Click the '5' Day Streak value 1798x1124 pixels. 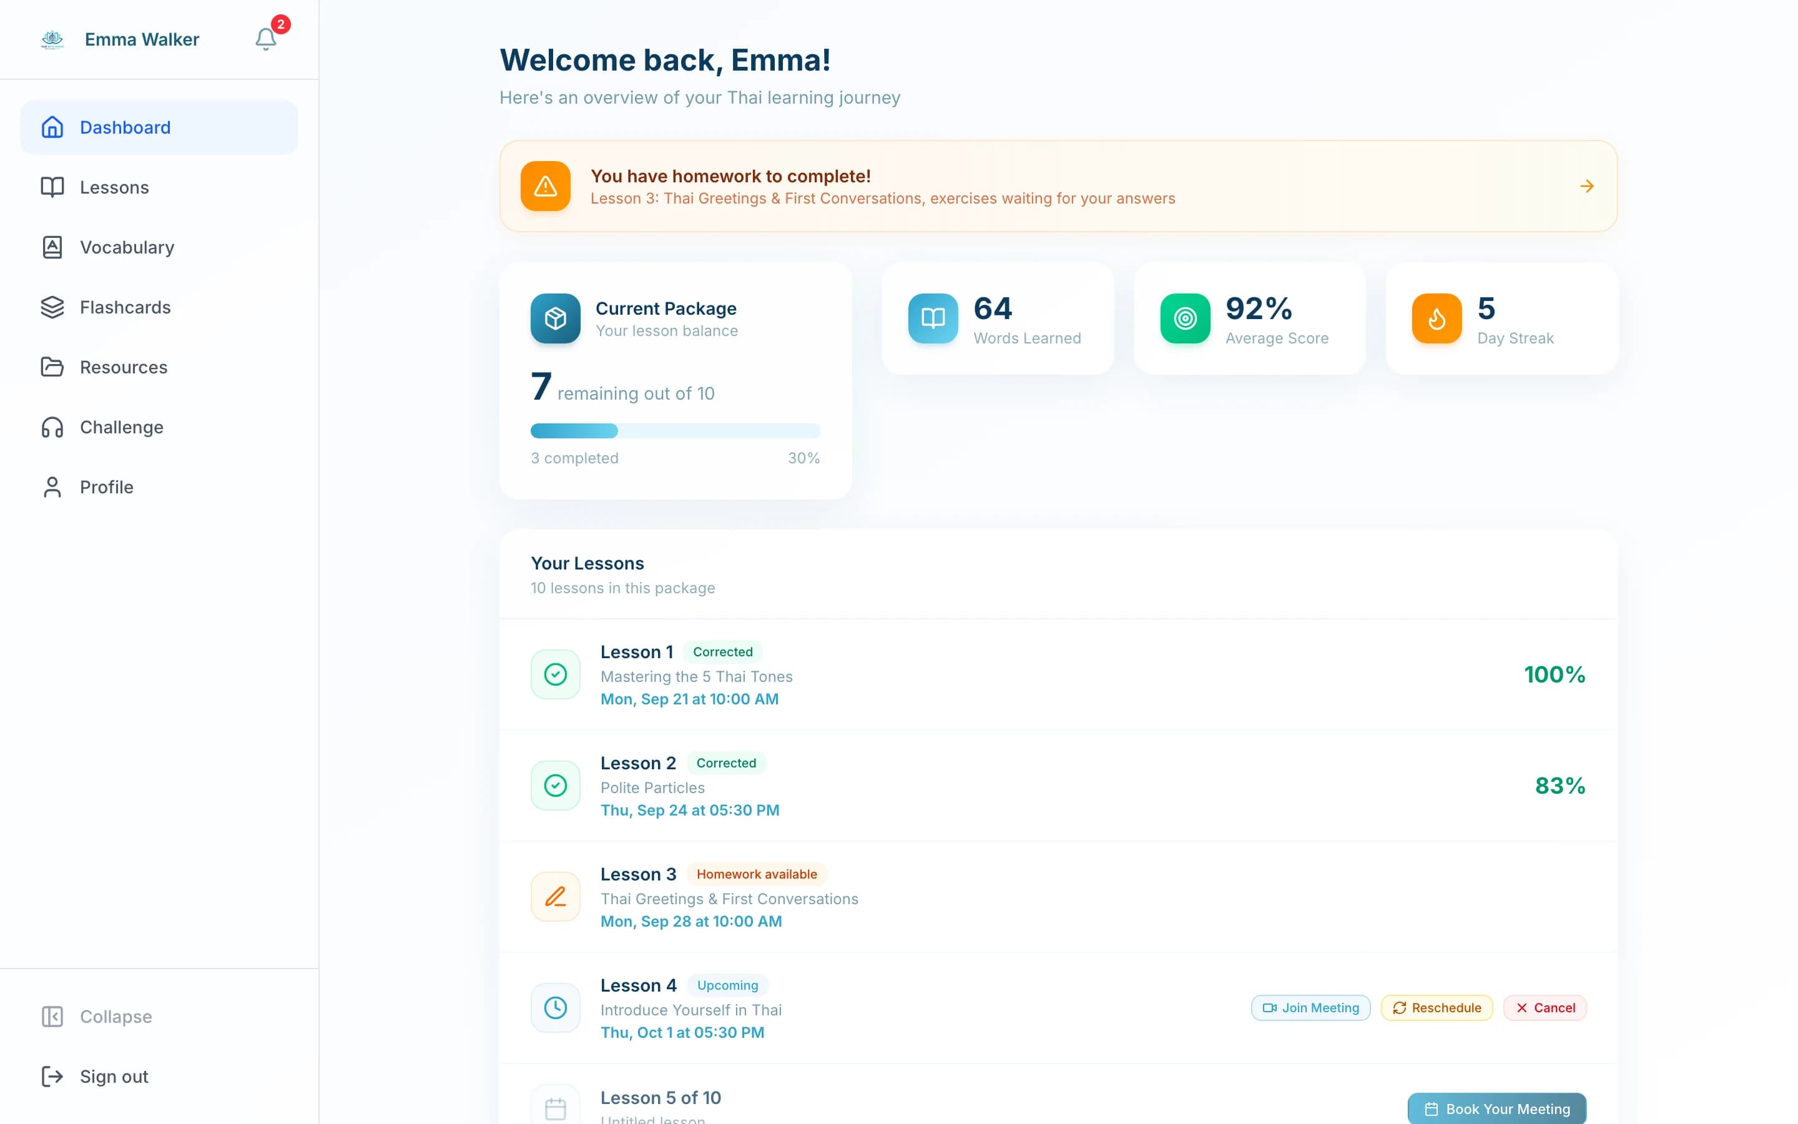1486,308
